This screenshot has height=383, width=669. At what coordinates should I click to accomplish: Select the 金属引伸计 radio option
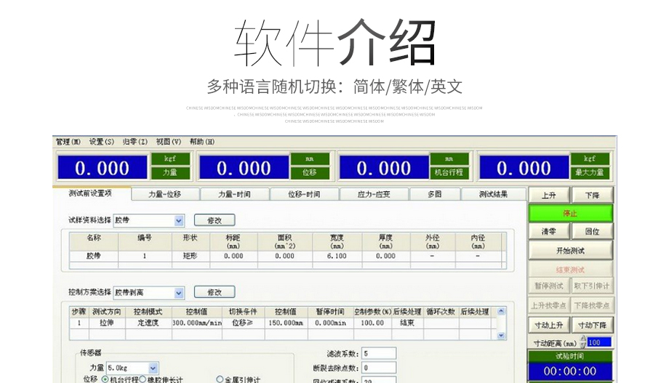point(220,379)
